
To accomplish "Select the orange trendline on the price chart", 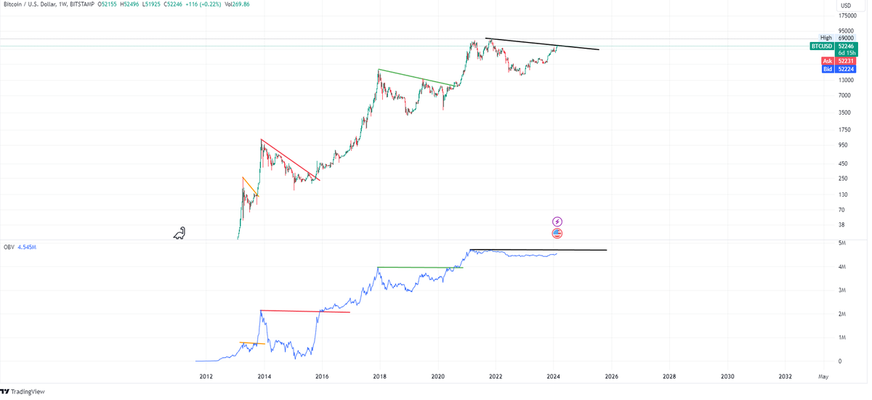I will (x=251, y=187).
